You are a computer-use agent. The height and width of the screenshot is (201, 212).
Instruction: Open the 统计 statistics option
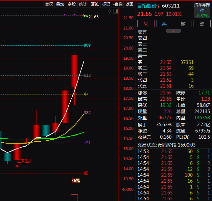tap(83, 4)
